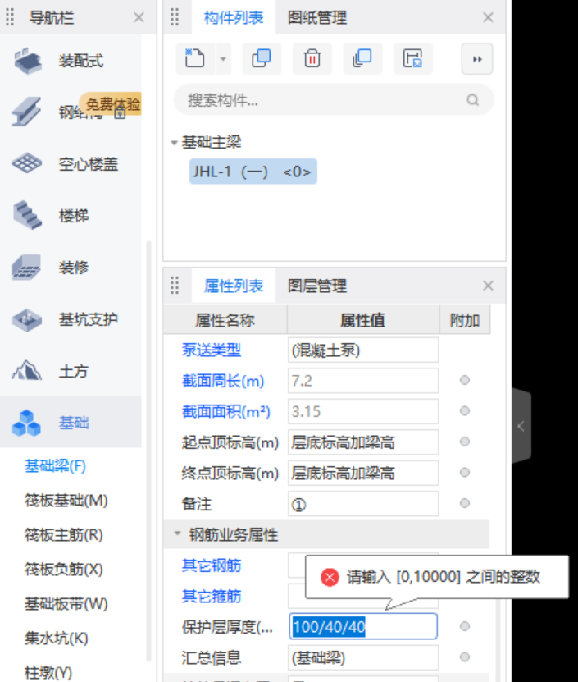Open the 土方 earthwork category
The height and width of the screenshot is (682, 578).
(71, 371)
